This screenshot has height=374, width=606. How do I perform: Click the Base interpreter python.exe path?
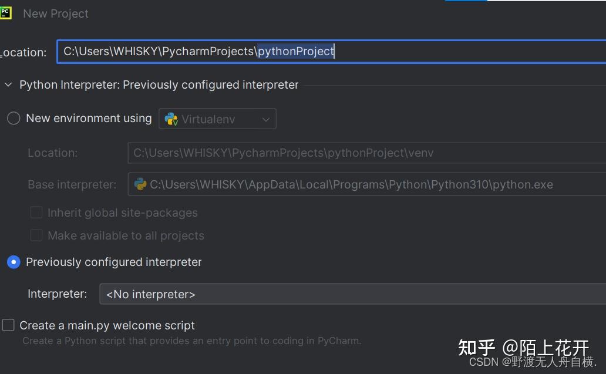pyautogui.click(x=351, y=184)
